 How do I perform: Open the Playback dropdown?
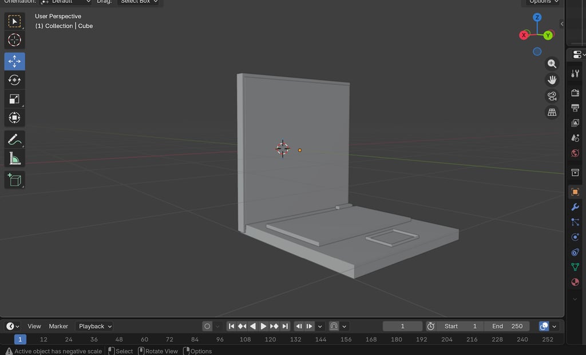coord(94,326)
